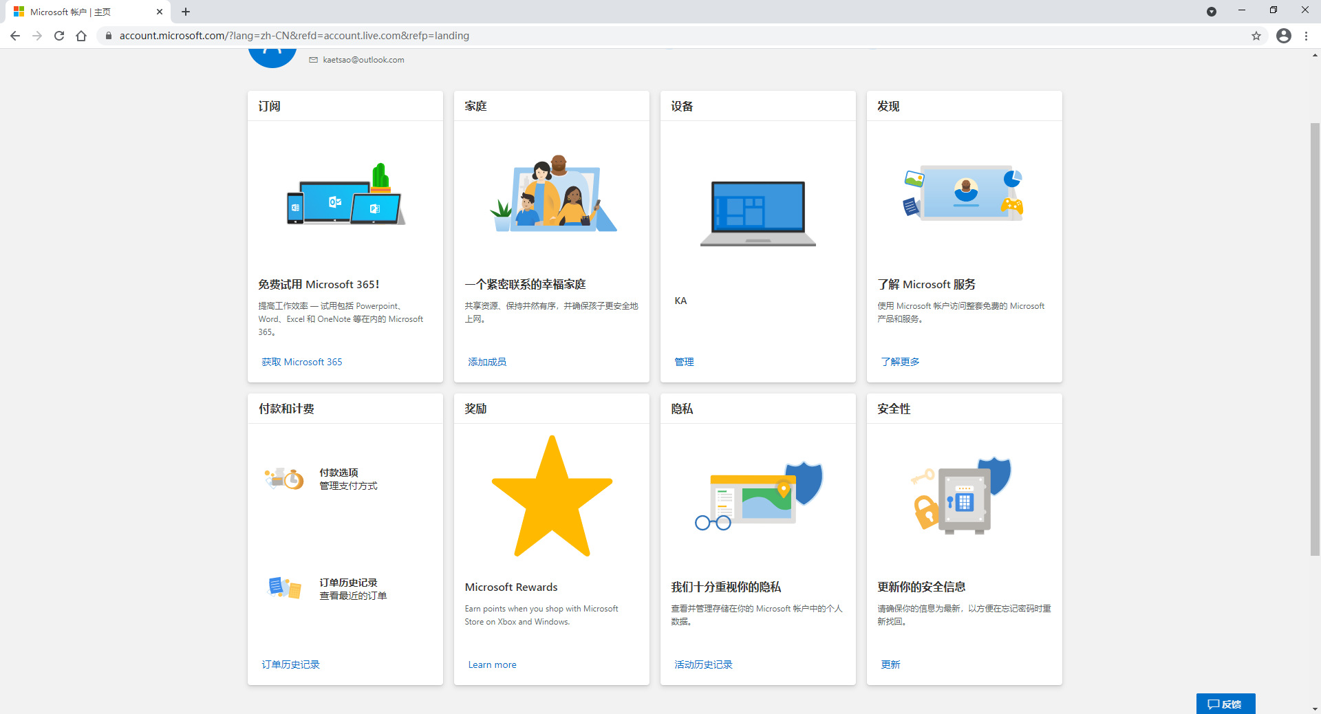
Task: Select the Microsoft 帐户 | 主页 tab
Action: click(88, 12)
